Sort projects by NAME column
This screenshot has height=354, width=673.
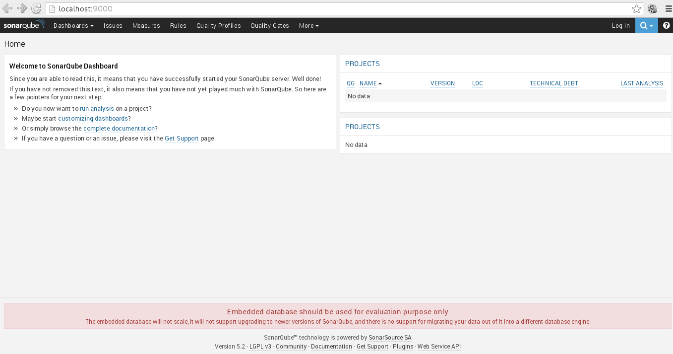(368, 83)
